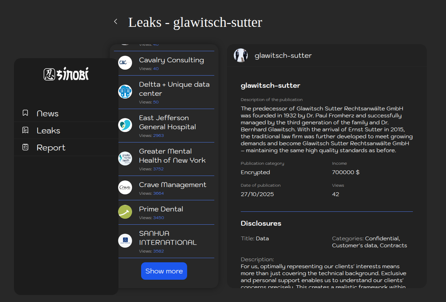Click the Crave Management logo icon
Viewport: 446px width, 302px height.
coord(125,187)
